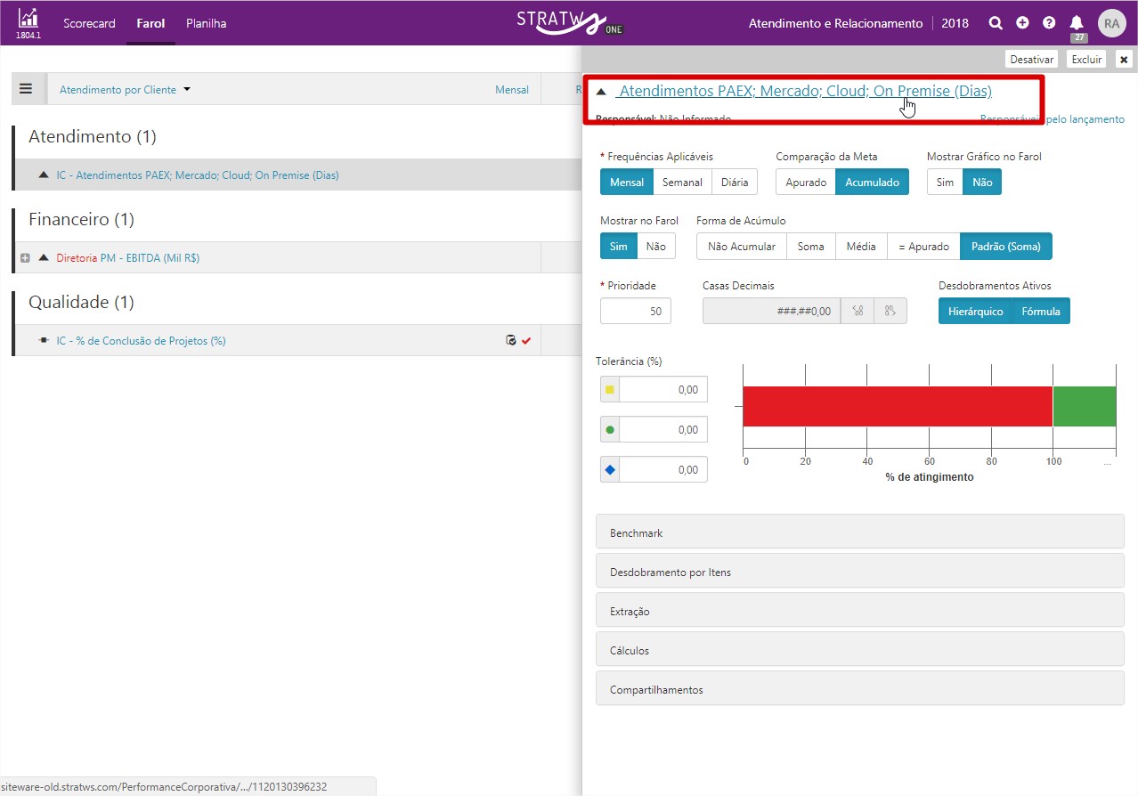The height and width of the screenshot is (796, 1138).
Task: Click the STRATWS ONE center logo
Action: 570,21
